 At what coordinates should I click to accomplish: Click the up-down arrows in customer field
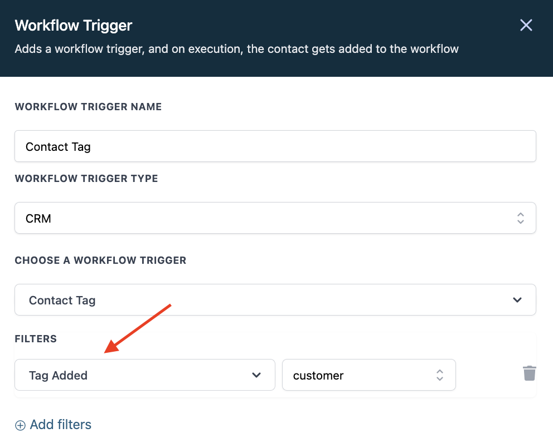[439, 375]
